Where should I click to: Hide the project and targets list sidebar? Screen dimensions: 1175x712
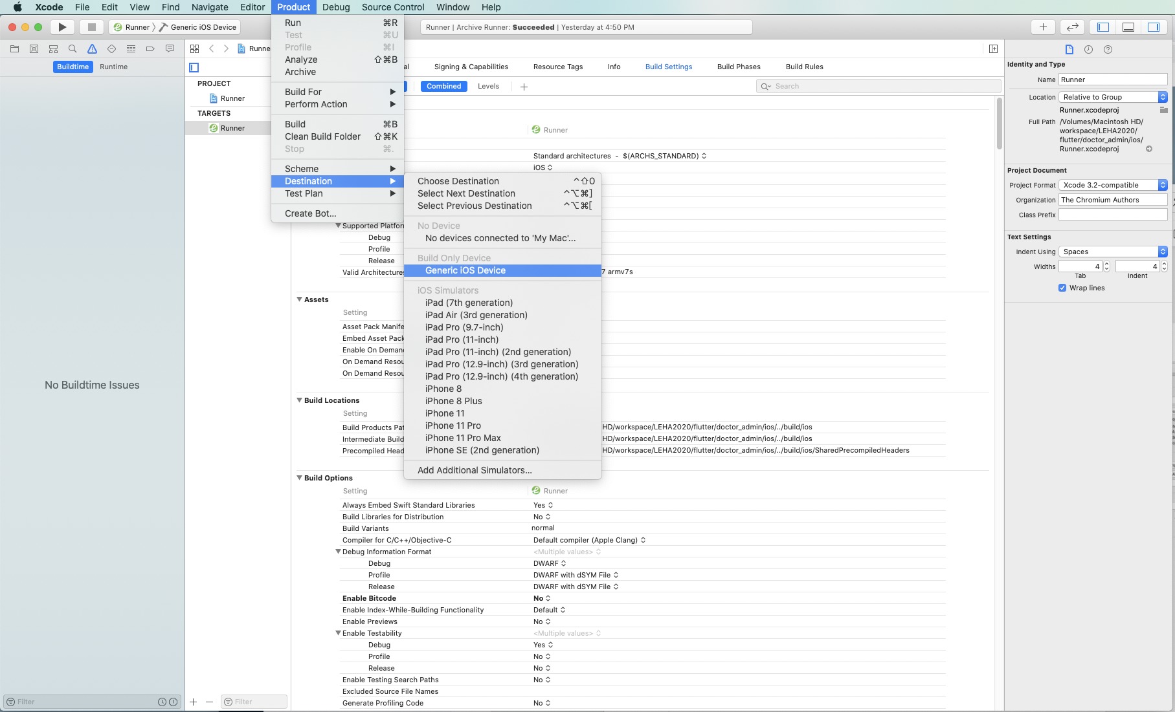pos(194,67)
